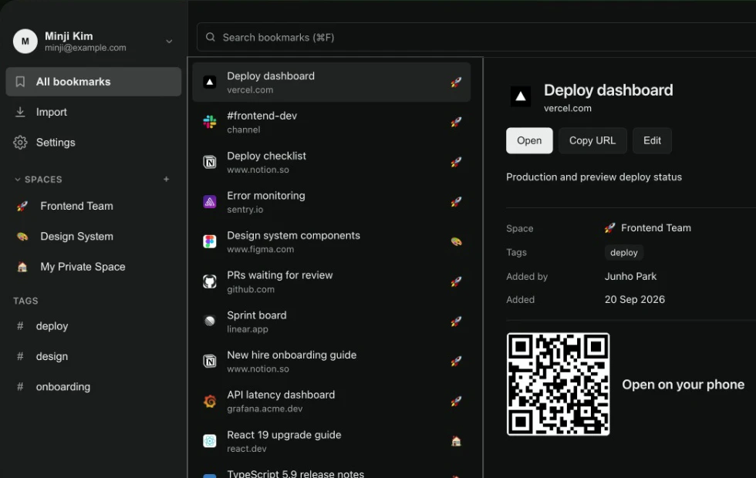The image size is (756, 478).
Task: Select New hire onboarding guide bookmark
Action: tap(331, 361)
